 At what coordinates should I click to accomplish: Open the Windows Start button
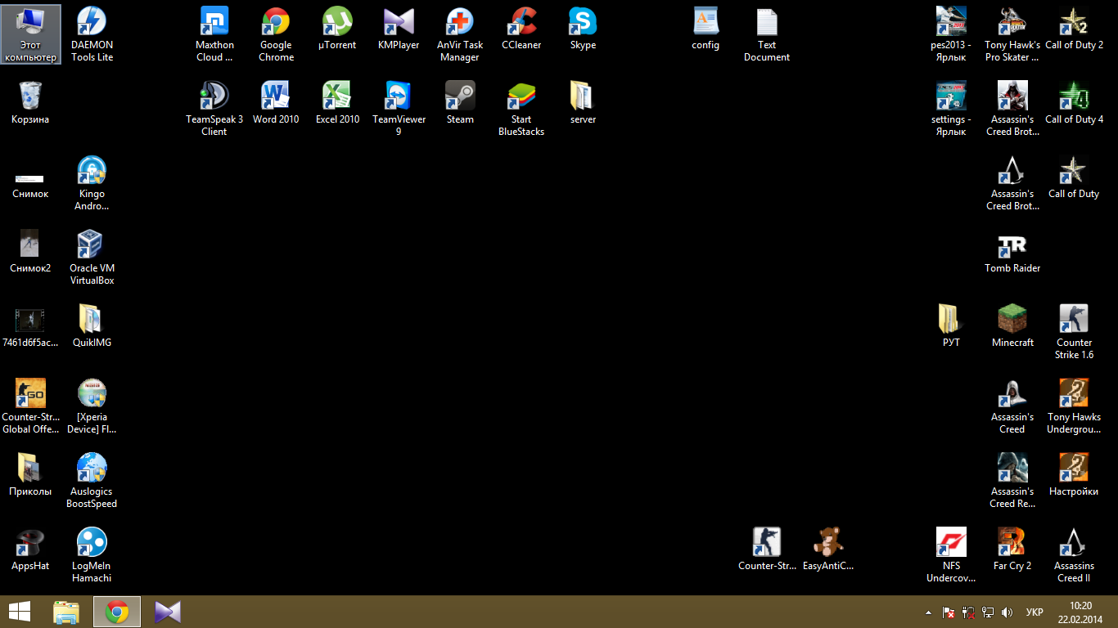pyautogui.click(x=20, y=612)
